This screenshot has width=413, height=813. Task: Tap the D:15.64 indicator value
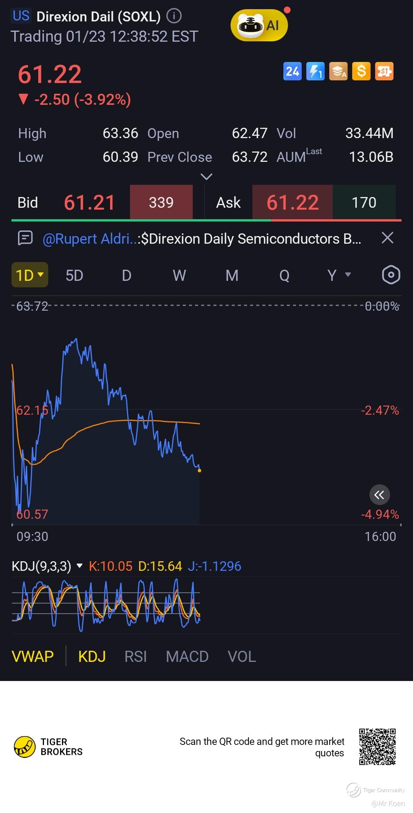160,566
